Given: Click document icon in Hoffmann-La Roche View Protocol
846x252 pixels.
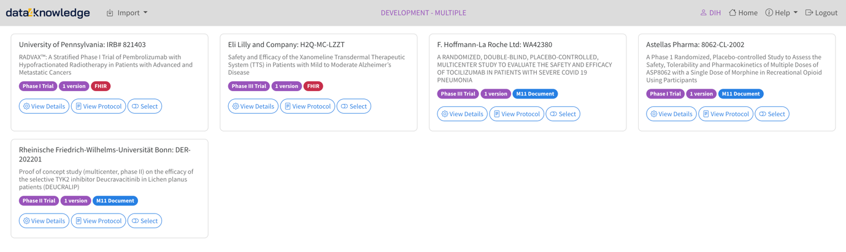Looking at the screenshot, I should pyautogui.click(x=497, y=114).
